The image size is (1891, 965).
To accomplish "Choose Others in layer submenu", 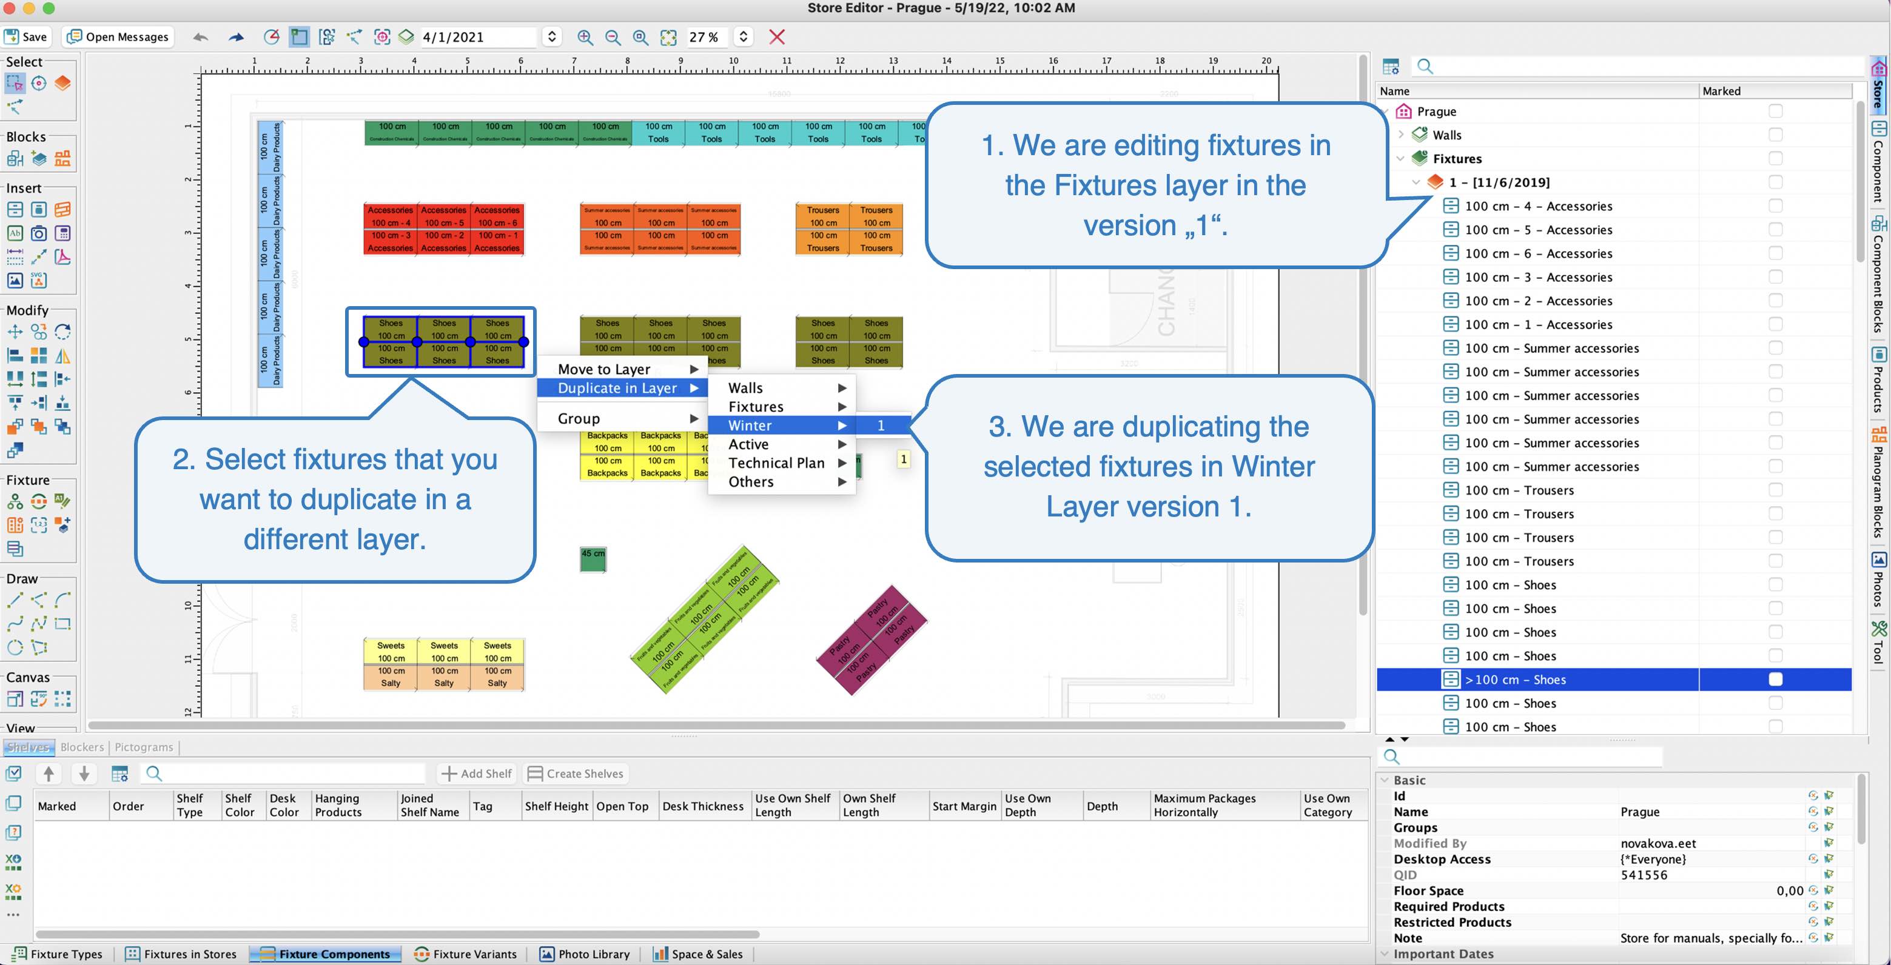I will [782, 482].
